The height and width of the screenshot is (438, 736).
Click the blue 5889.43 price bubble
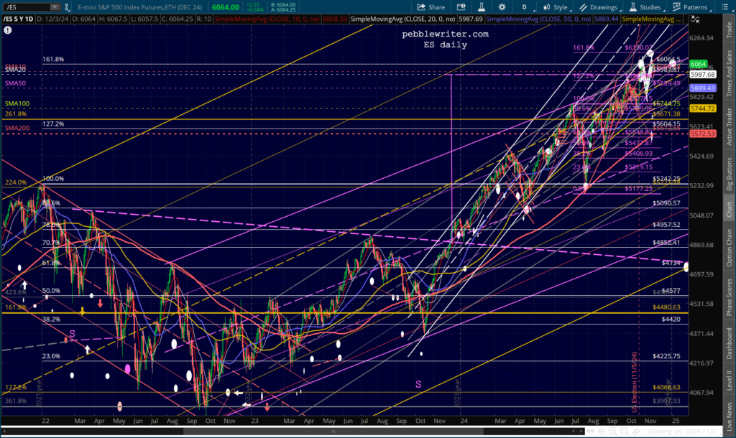(703, 88)
